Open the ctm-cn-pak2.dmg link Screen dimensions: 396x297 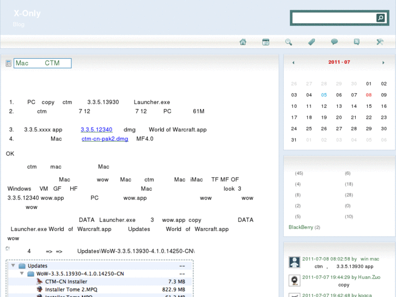point(105,139)
